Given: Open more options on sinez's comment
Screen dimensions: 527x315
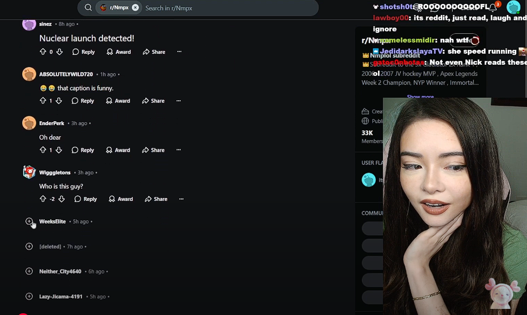Looking at the screenshot, I should (x=179, y=51).
